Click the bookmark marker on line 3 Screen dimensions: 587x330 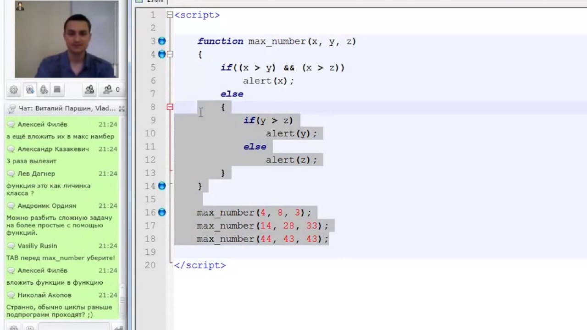click(x=162, y=41)
